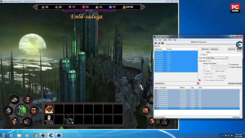Toggle the Hex checkbox
245x138 pixels.
coord(202,54)
